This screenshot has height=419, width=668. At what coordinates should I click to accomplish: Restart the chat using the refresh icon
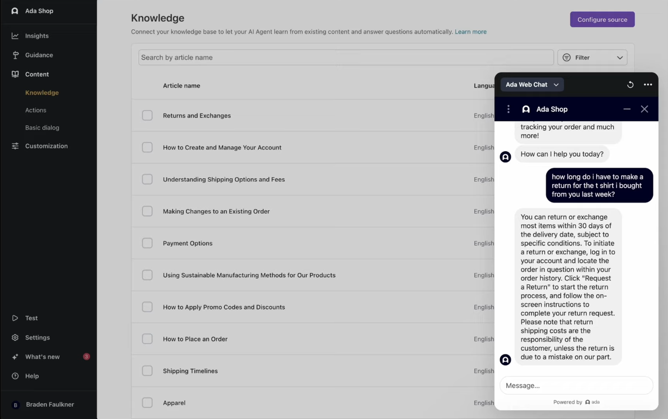(x=630, y=85)
